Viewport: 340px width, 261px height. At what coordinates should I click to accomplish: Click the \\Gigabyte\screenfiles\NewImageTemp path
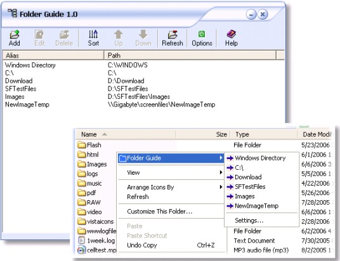click(161, 105)
